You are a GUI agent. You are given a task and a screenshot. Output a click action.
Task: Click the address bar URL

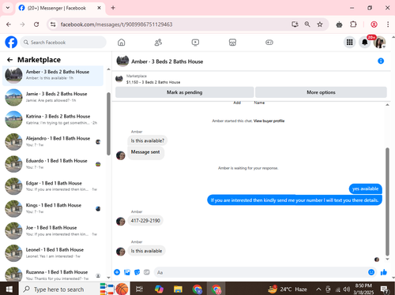[116, 24]
